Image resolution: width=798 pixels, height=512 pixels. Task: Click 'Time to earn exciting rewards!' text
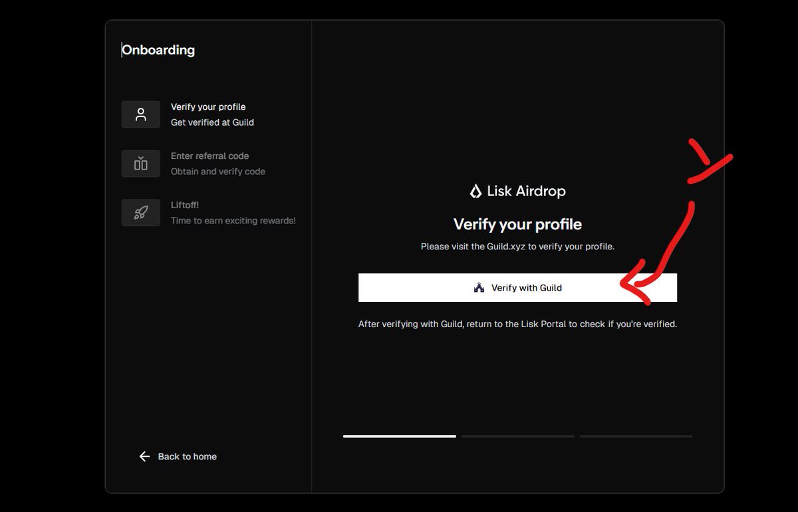click(x=233, y=221)
